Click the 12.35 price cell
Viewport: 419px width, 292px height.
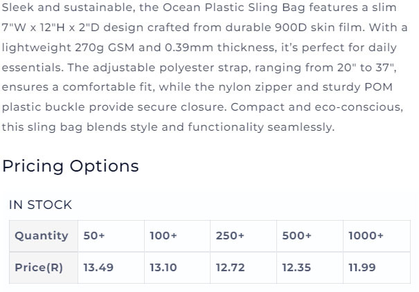[310, 268]
